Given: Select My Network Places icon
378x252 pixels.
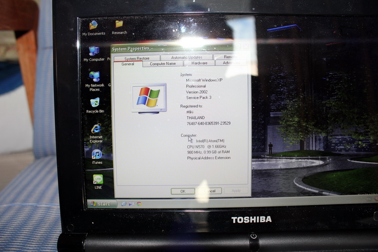Looking at the screenshot, I should click(x=94, y=81).
